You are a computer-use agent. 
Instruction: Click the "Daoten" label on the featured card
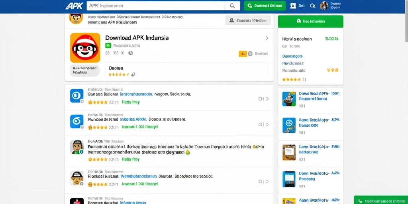[116, 68]
